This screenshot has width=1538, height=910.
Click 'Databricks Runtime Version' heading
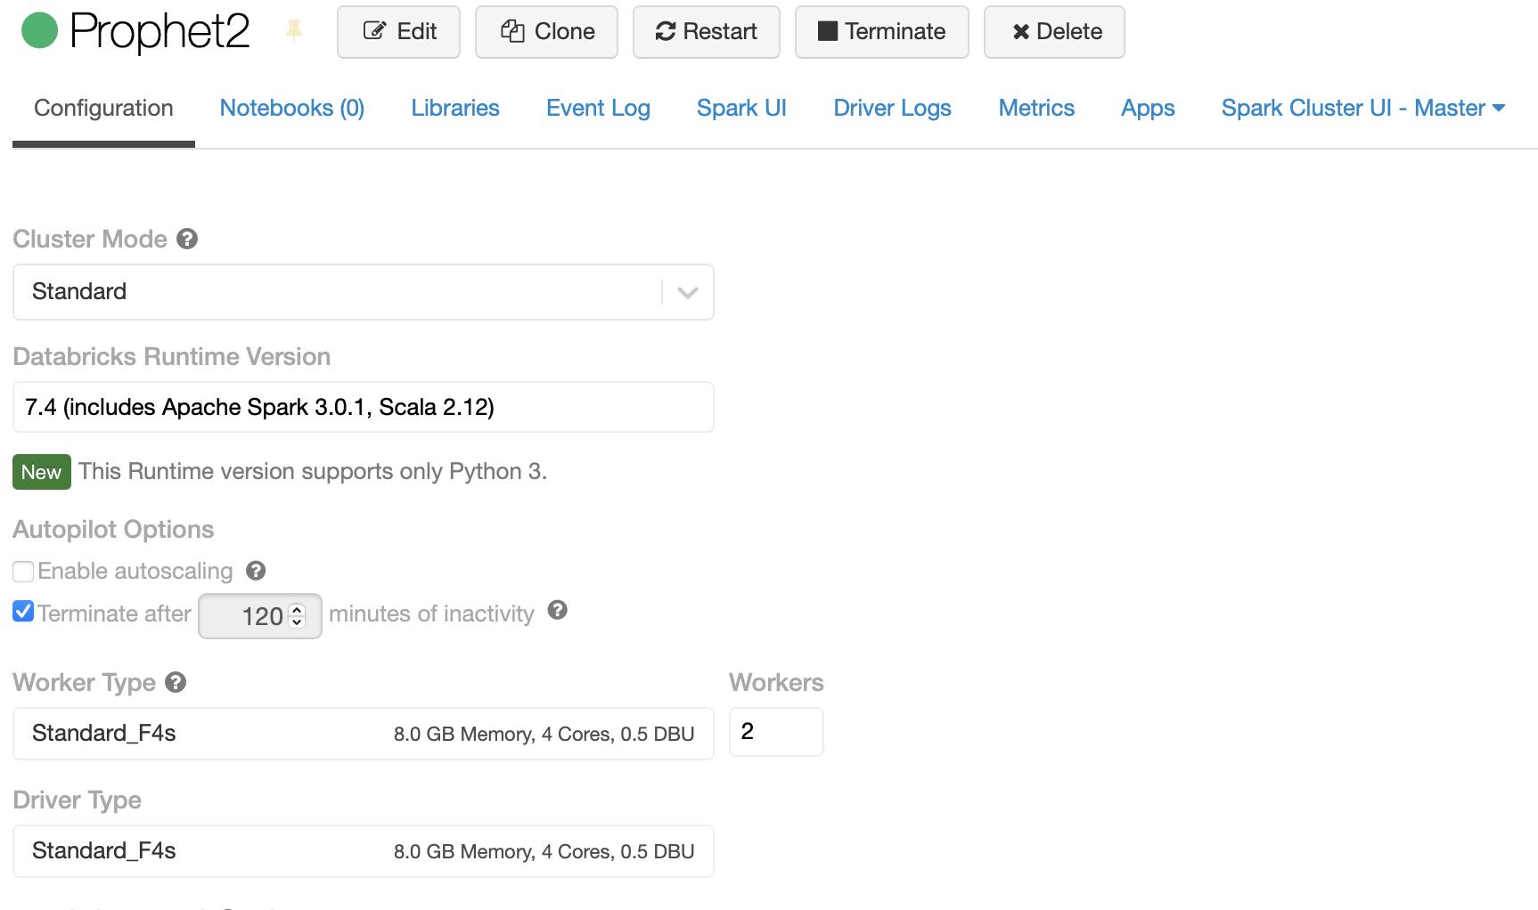171,356
